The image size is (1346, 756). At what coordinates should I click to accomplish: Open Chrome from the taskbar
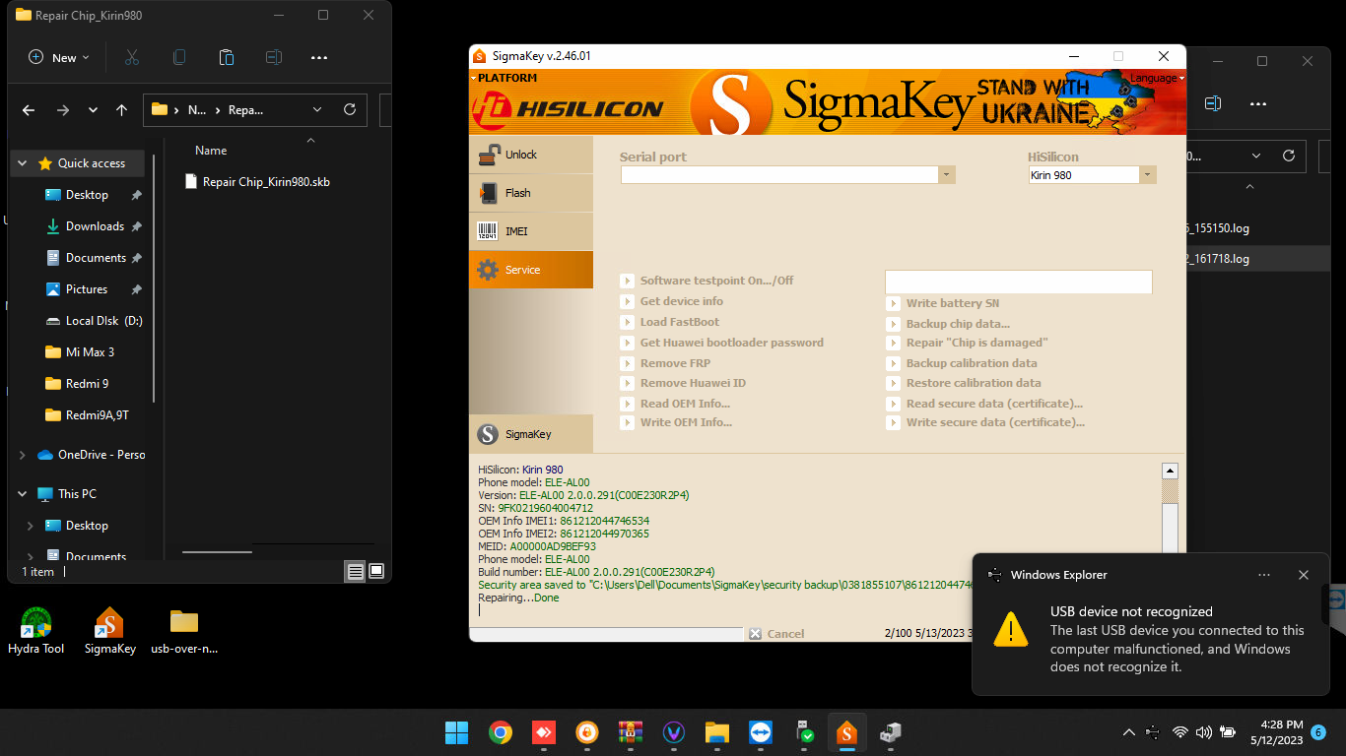tap(501, 732)
